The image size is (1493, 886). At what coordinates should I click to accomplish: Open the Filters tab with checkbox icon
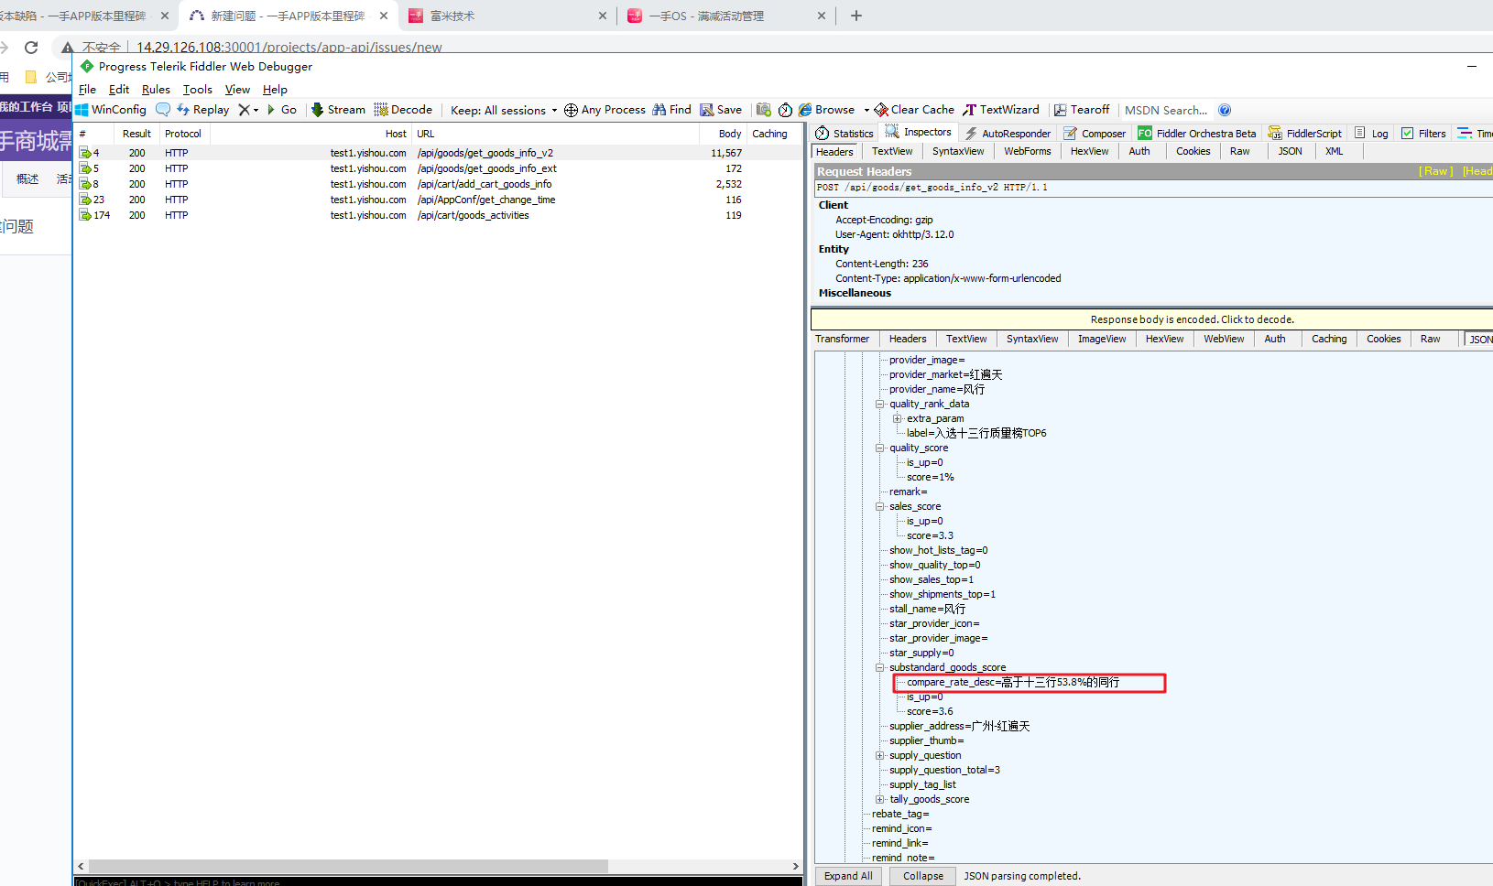pyautogui.click(x=1423, y=134)
